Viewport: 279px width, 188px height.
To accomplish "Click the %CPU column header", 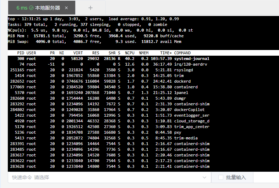I will click(x=130, y=53).
